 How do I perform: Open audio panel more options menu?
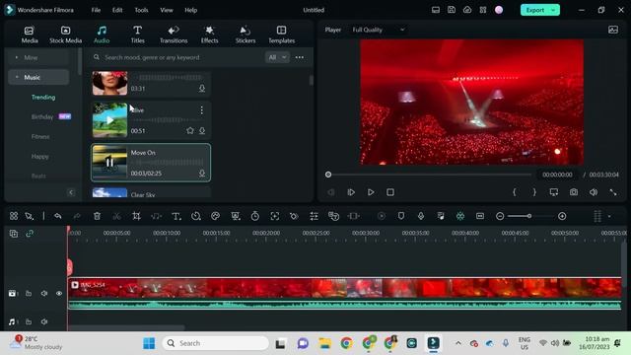tap(300, 57)
